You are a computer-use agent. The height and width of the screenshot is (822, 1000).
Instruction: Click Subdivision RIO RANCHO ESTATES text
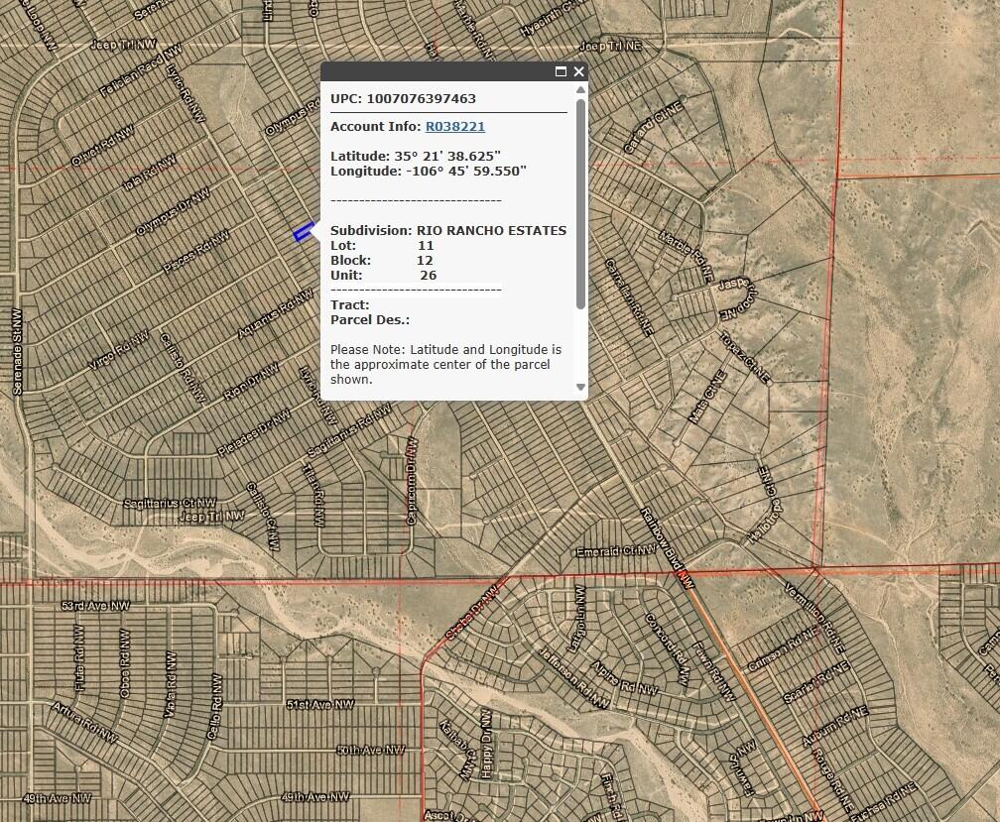pyautogui.click(x=448, y=231)
